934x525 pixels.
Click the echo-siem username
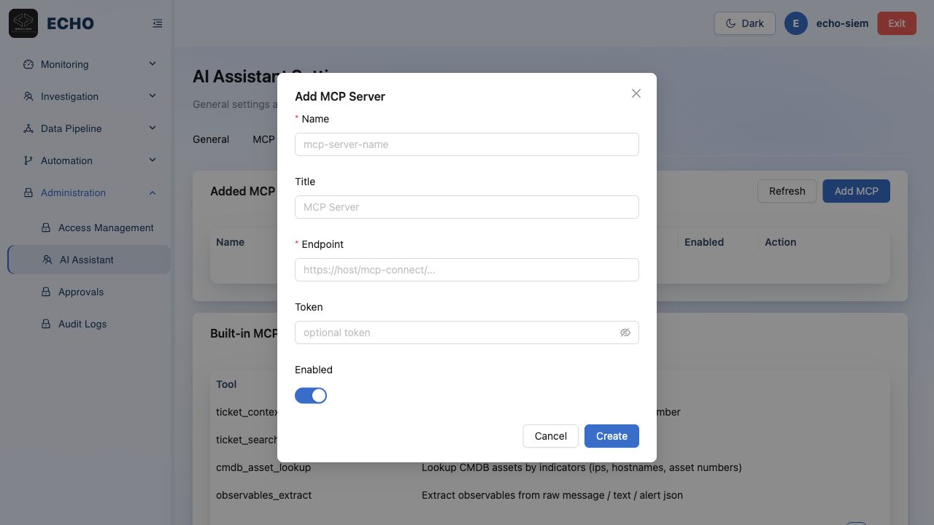(843, 23)
